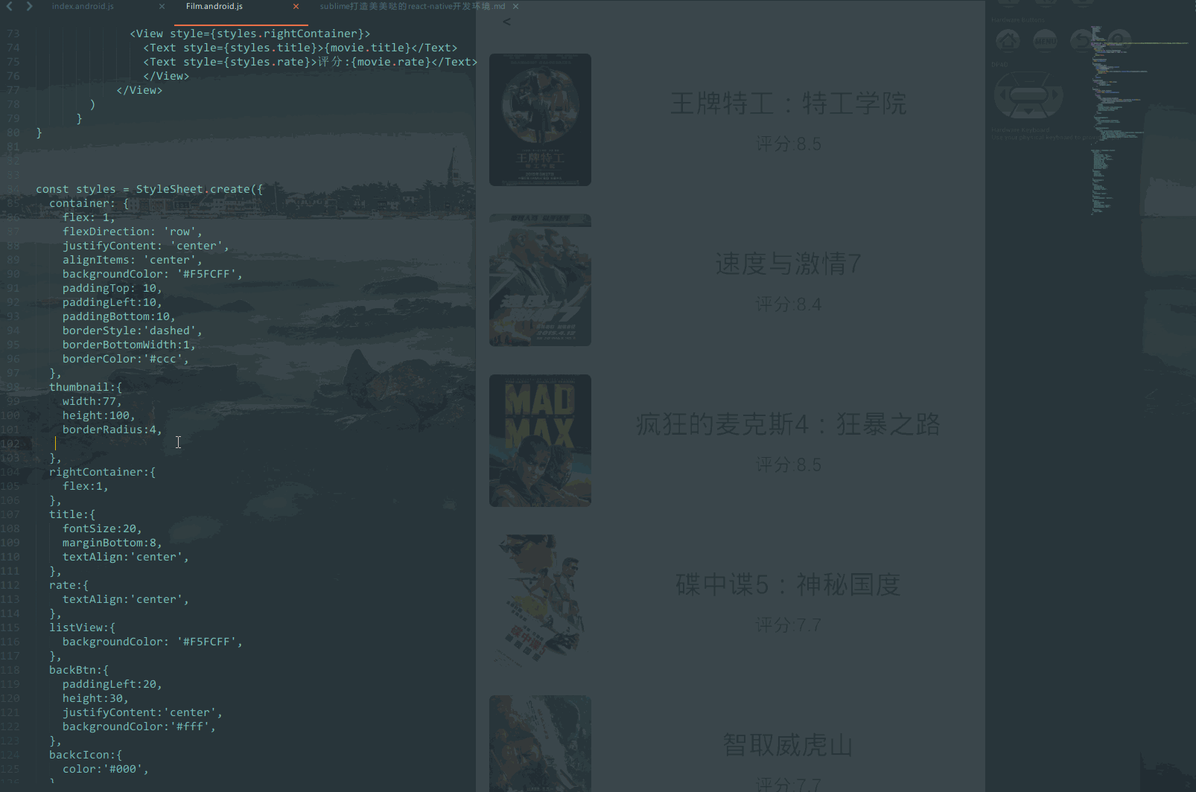Click the backgroundColor '#F5FCFF' line in container

tap(153, 274)
